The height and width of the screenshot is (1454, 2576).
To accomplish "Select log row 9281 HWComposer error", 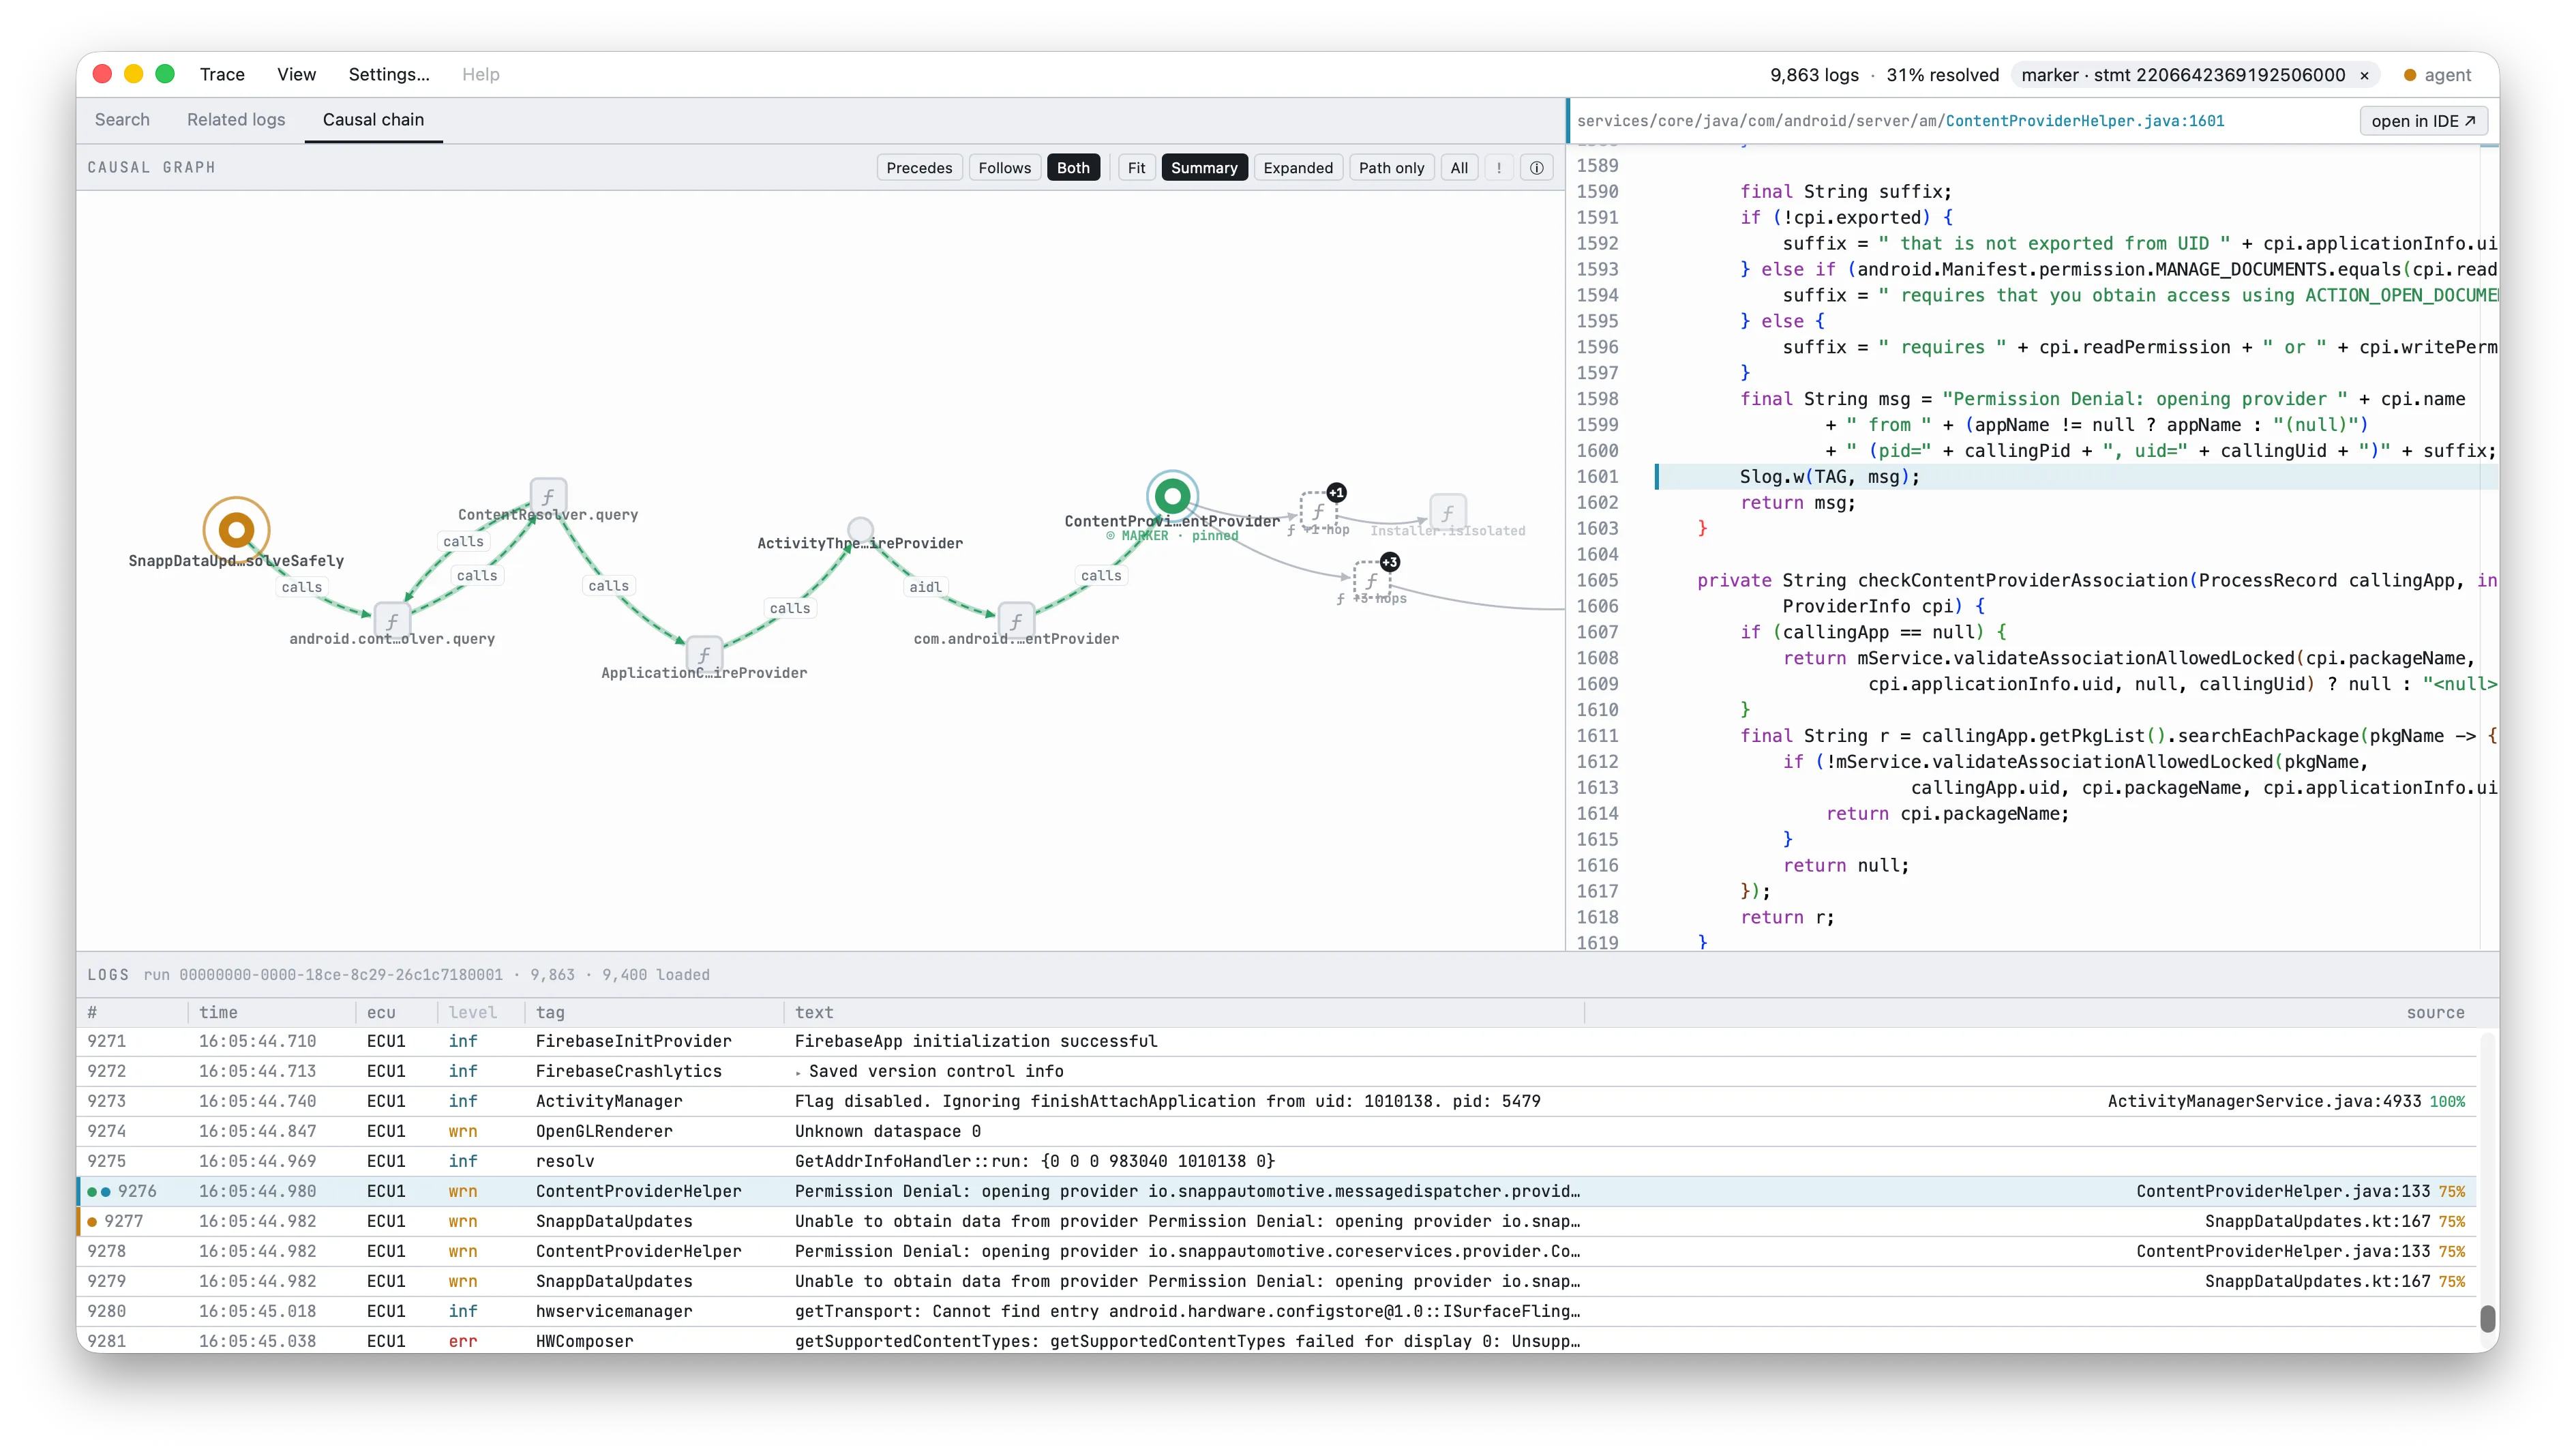I will coord(1277,1341).
